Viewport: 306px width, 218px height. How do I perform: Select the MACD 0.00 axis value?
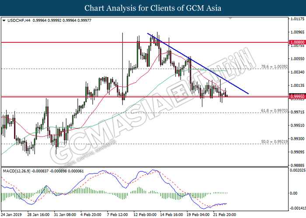point(294,193)
